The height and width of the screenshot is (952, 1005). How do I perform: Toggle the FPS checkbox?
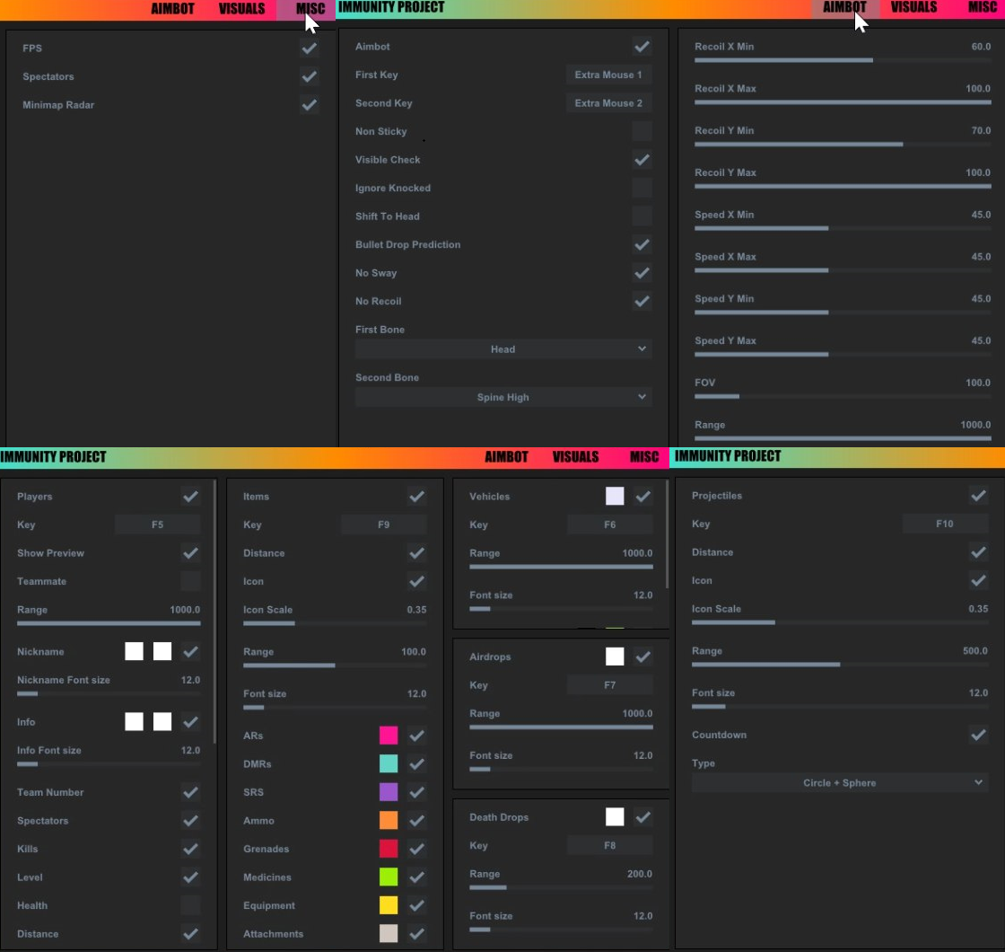point(310,48)
